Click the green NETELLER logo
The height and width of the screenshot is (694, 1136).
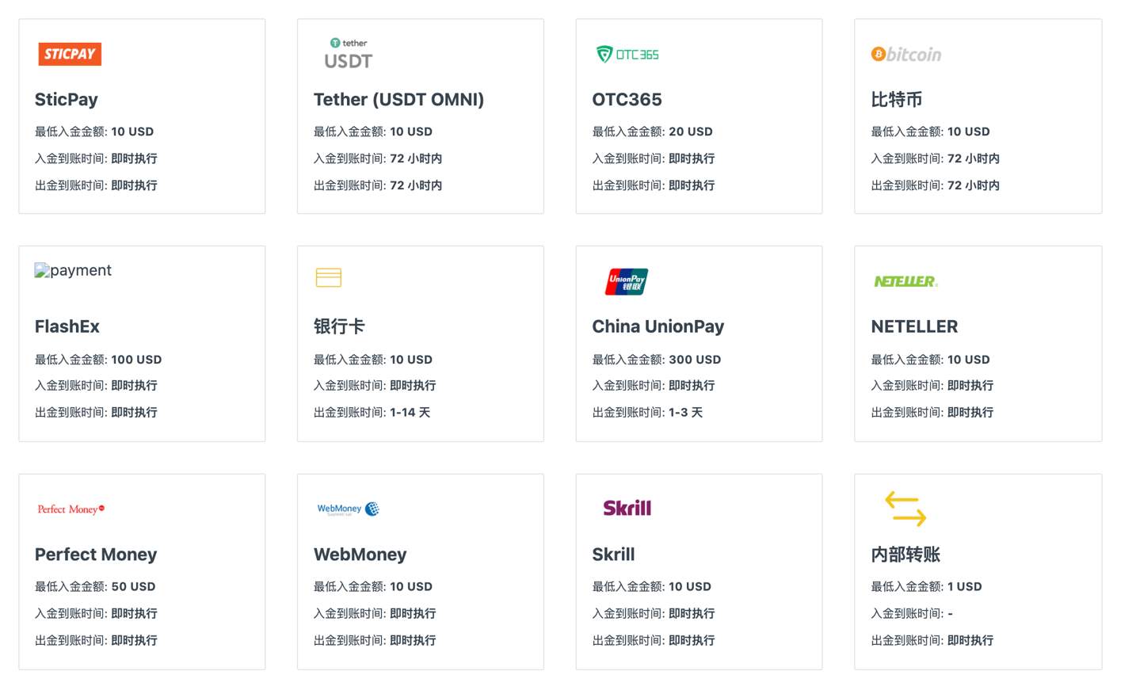pos(905,281)
